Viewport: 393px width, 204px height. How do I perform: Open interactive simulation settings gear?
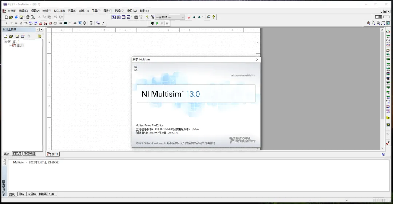[152, 23]
